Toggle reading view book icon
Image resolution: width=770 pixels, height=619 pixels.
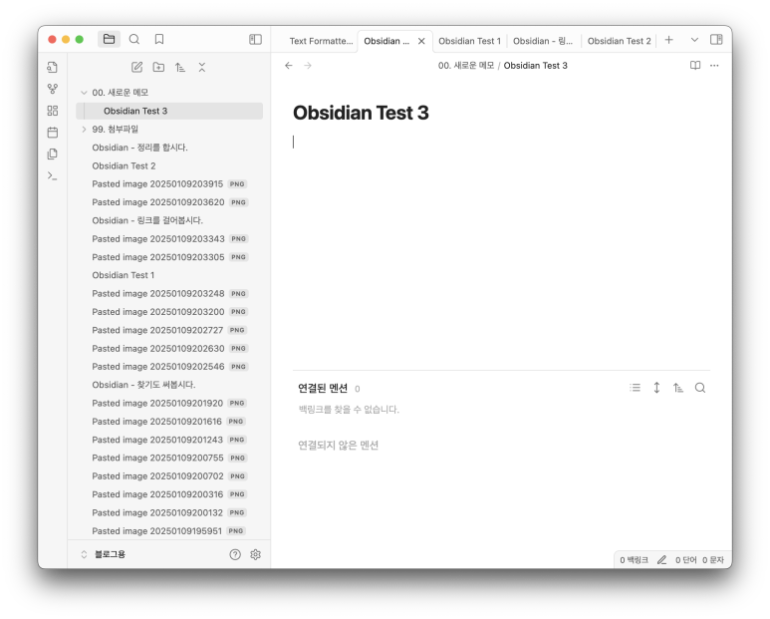(x=695, y=66)
